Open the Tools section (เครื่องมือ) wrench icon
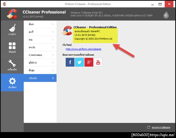This screenshot has height=138, width=176. coord(12,65)
